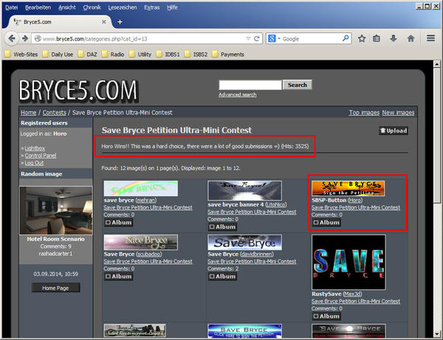Open the Hilfe menu
The height and width of the screenshot is (340, 443).
point(172,7)
